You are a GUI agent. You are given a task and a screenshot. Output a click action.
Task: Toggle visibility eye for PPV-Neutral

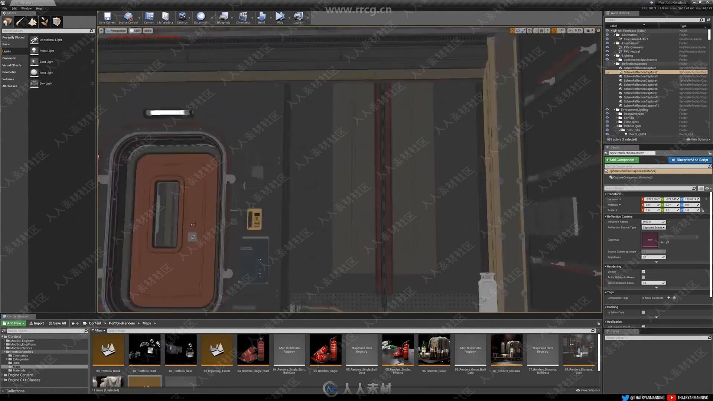pyautogui.click(x=607, y=51)
